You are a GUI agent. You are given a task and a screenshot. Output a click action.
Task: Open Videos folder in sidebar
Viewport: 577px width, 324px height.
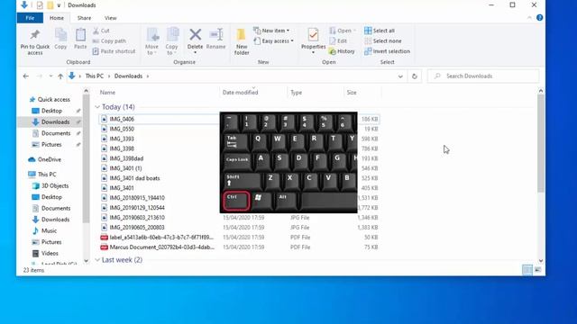[50, 254]
